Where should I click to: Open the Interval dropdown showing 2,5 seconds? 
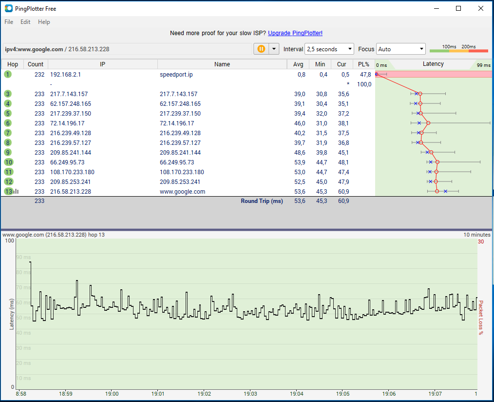pyautogui.click(x=329, y=49)
